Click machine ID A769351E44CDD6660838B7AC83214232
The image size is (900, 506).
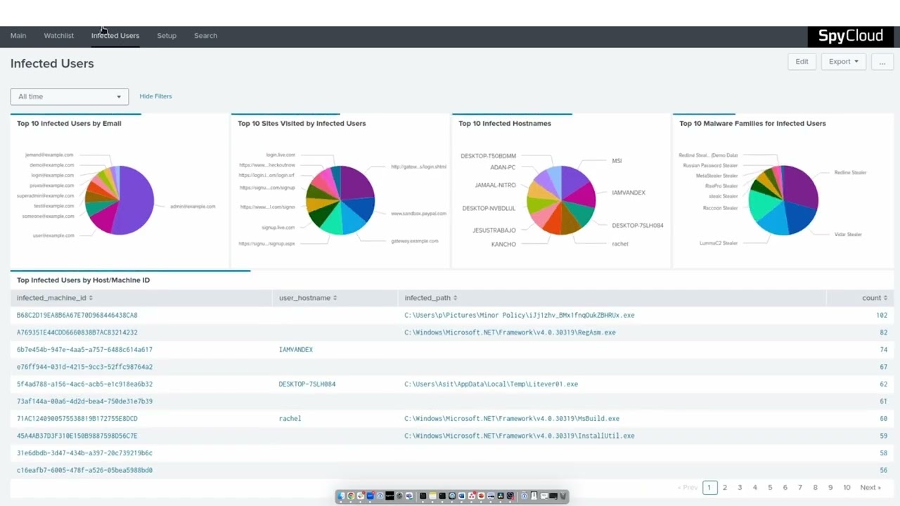(77, 332)
